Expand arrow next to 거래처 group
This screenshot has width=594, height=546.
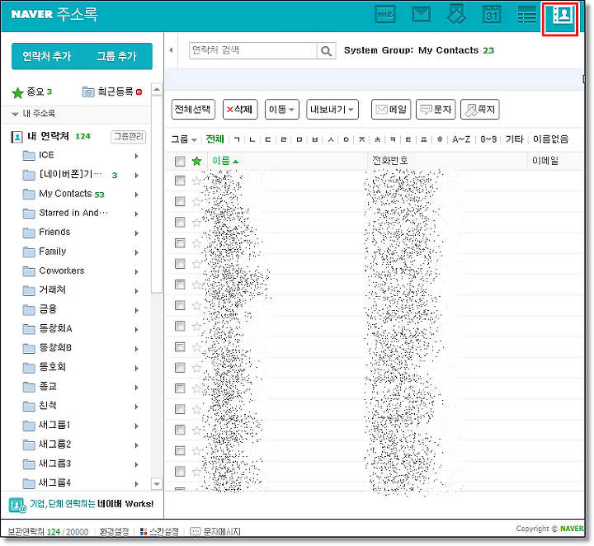[x=136, y=291]
